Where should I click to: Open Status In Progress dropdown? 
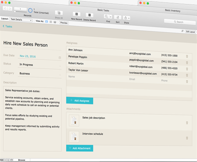39,65
